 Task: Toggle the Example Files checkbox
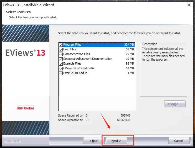point(61,64)
